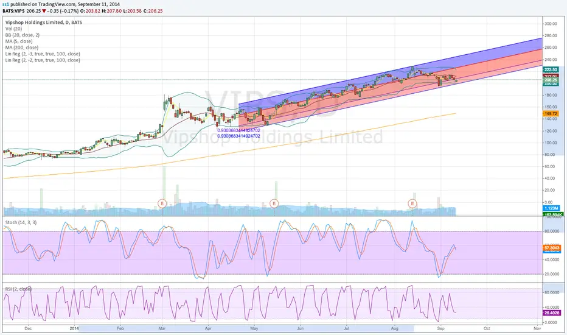Screen dimensions: 567x335
Task: Click the 57.3043 stochastic value tag
Action: coord(552,248)
